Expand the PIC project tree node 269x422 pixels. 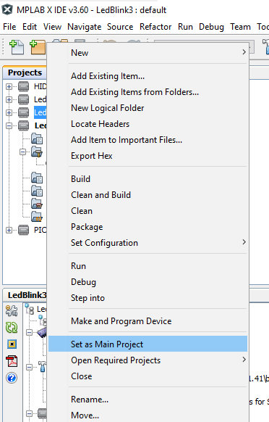pos(9,230)
